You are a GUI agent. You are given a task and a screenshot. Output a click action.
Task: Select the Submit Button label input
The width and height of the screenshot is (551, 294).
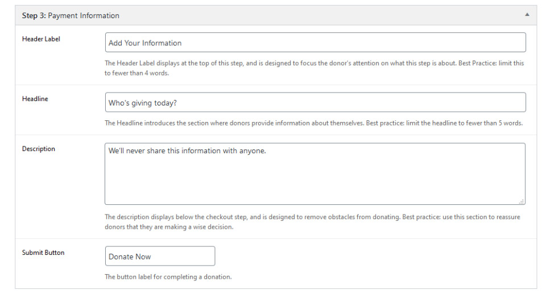pos(160,256)
